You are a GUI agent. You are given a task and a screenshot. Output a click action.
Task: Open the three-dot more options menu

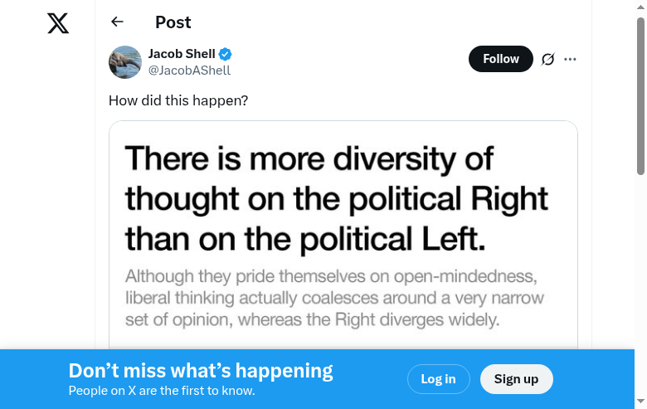point(570,59)
